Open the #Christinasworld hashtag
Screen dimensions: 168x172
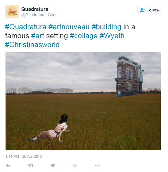[32, 45]
